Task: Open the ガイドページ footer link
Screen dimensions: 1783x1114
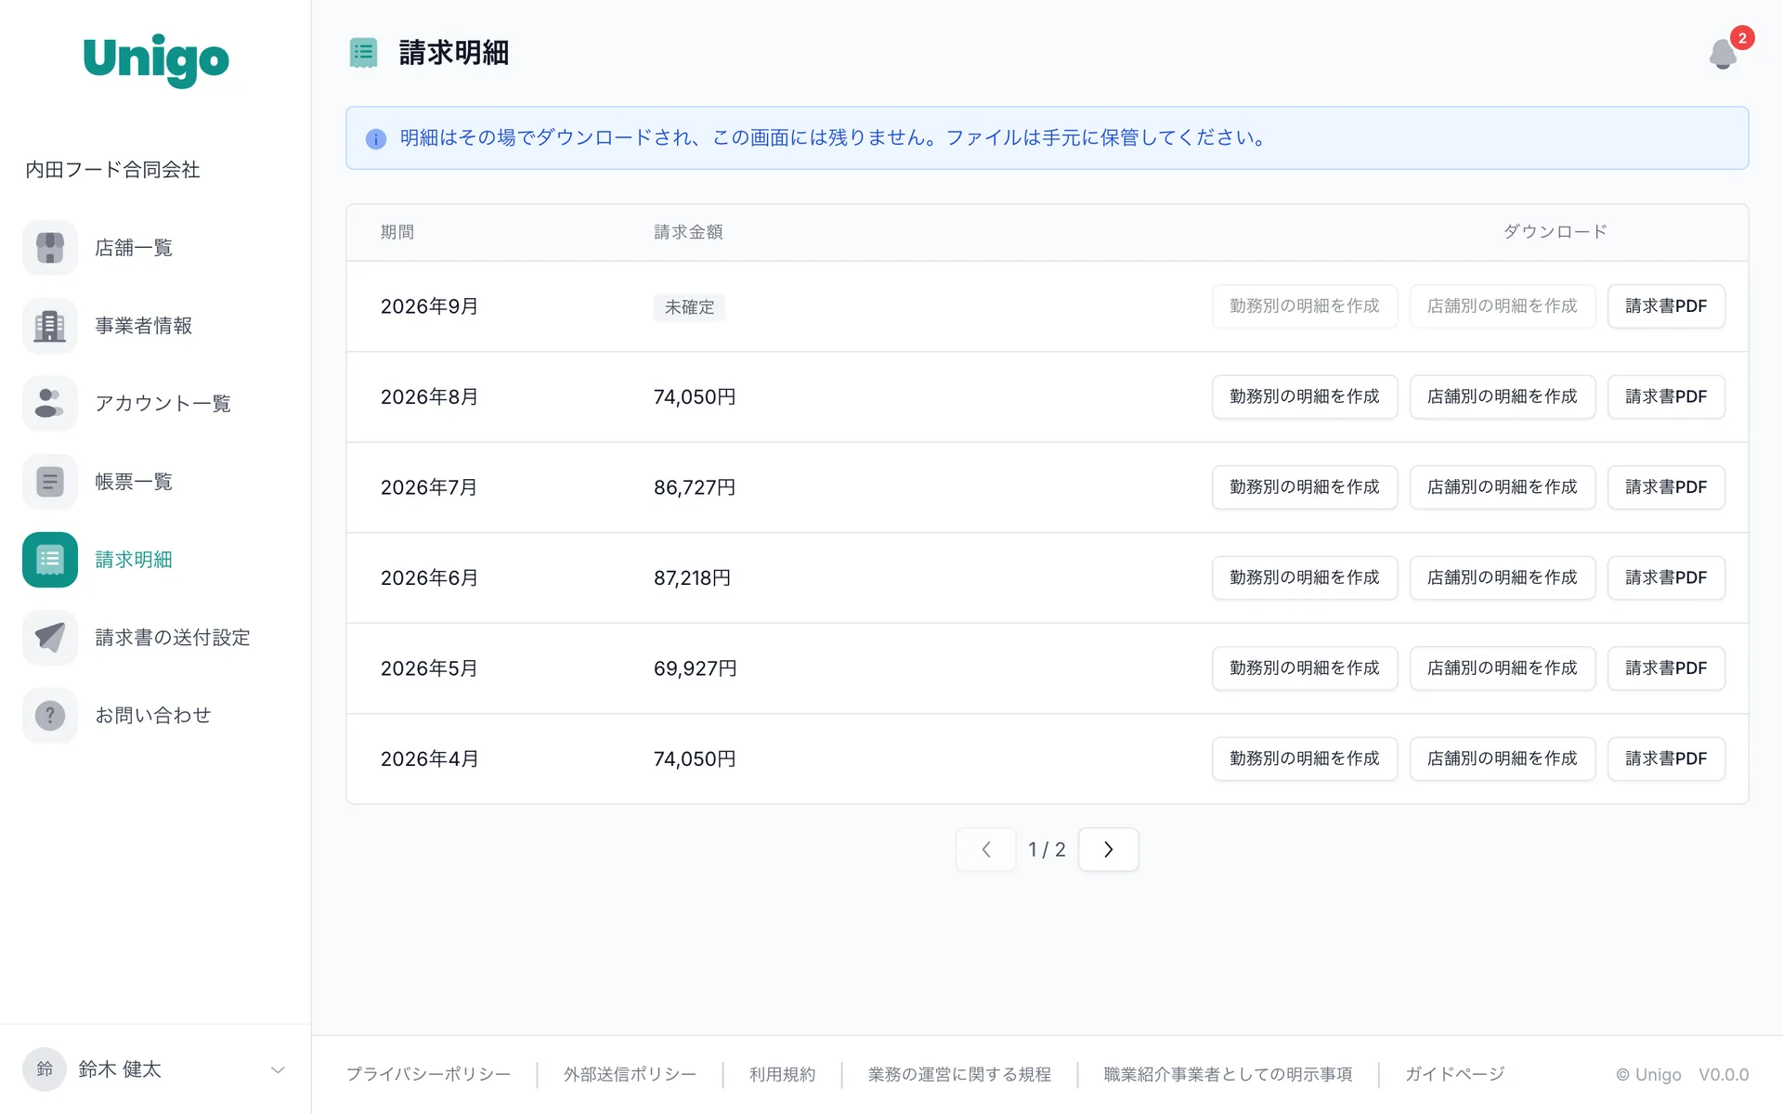Action: 1454,1074
